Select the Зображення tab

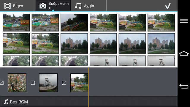click(53, 6)
